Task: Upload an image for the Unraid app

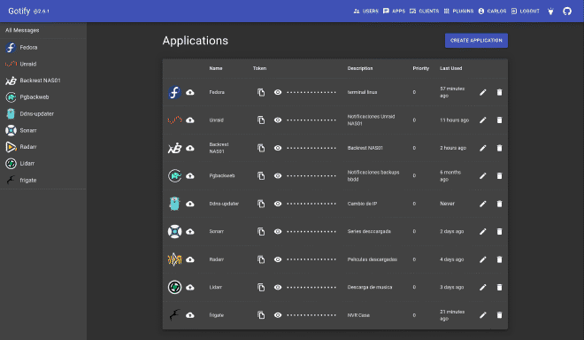Action: (x=190, y=120)
